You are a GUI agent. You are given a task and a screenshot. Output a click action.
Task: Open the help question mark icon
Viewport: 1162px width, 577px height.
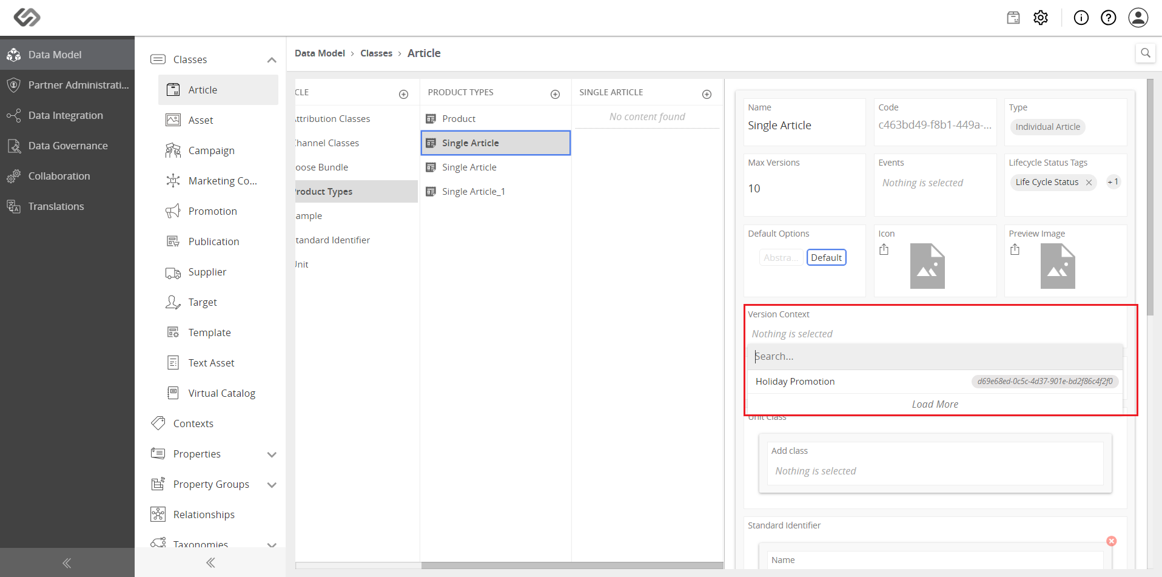[1109, 18]
